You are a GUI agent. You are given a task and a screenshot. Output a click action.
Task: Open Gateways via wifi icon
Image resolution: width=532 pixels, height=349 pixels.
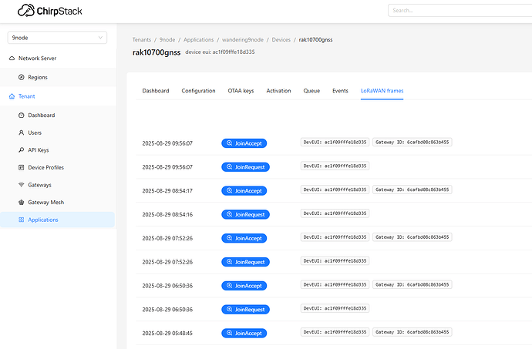click(x=21, y=185)
